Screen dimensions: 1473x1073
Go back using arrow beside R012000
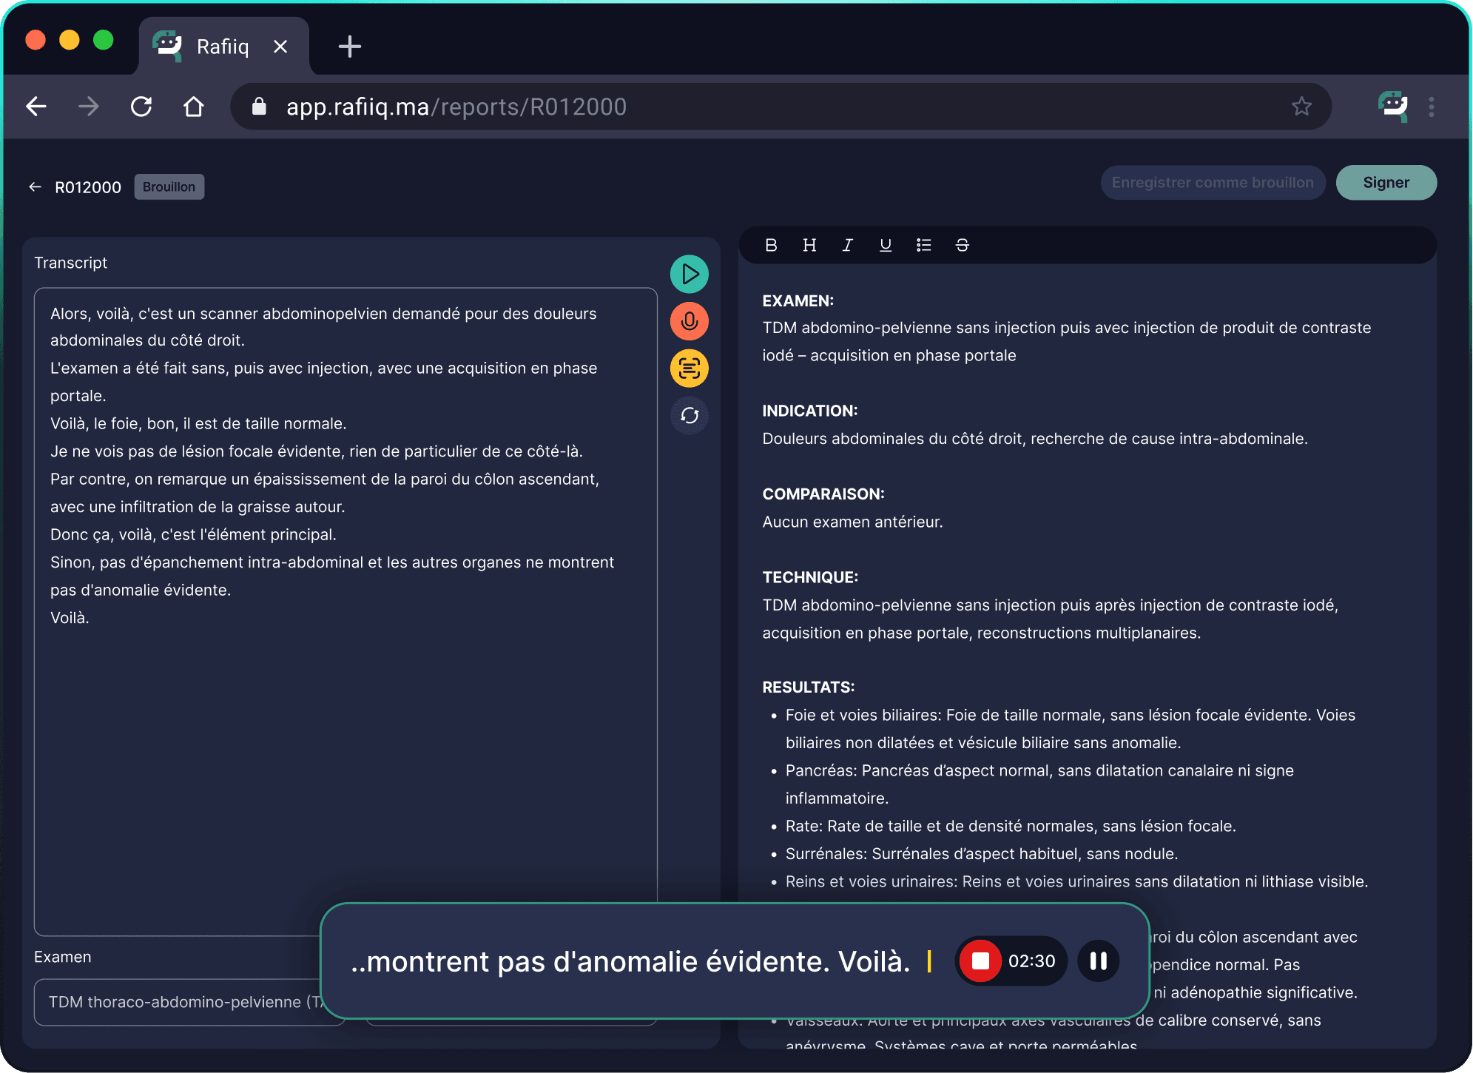pos(35,187)
